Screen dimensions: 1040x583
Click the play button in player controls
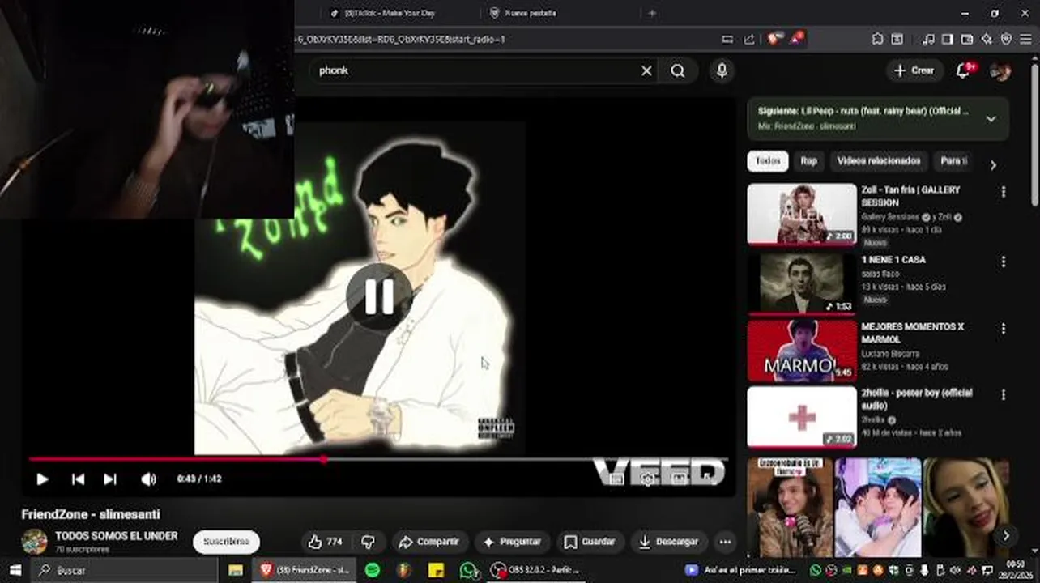click(x=42, y=479)
